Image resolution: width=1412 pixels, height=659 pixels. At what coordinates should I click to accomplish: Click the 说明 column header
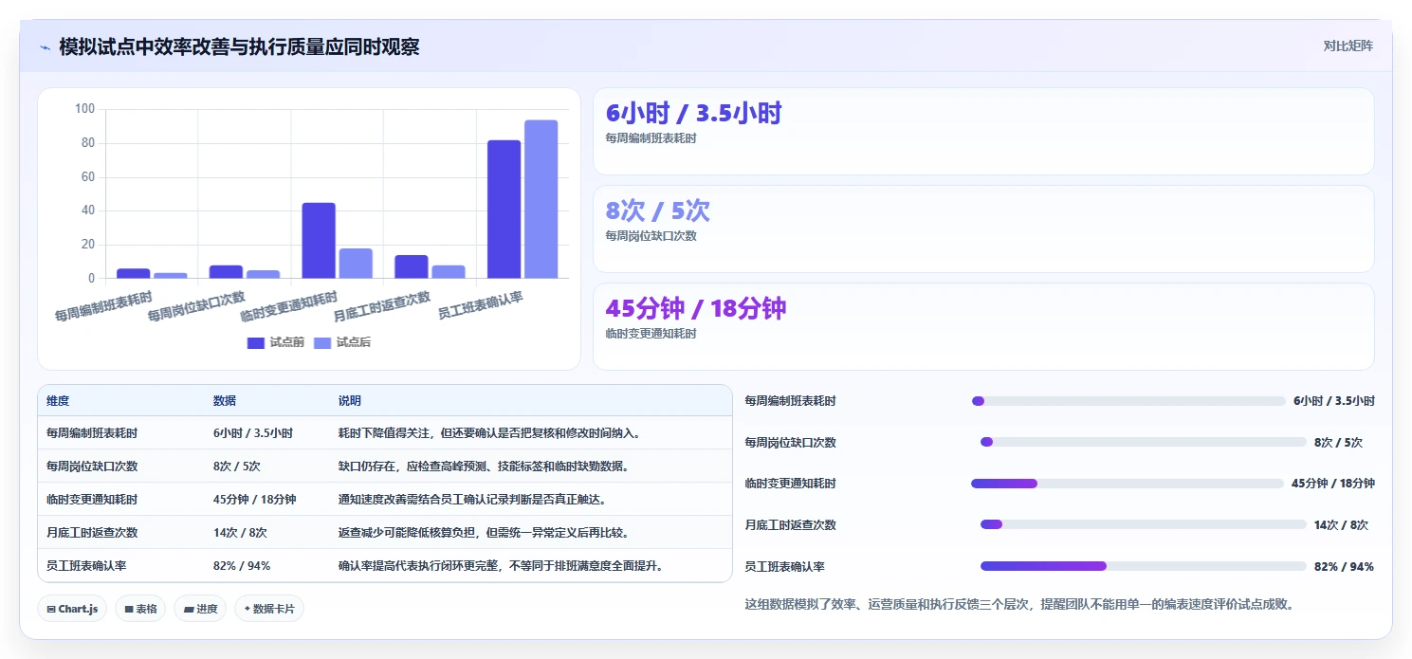pos(350,401)
